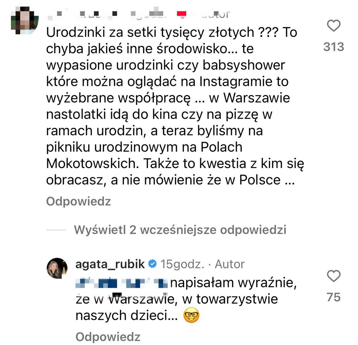Click the reply text napisałam wyraźnie

233,283
